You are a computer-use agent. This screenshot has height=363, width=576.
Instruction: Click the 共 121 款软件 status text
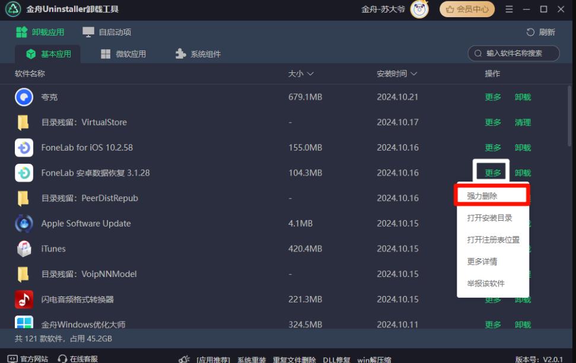pyautogui.click(x=63, y=339)
